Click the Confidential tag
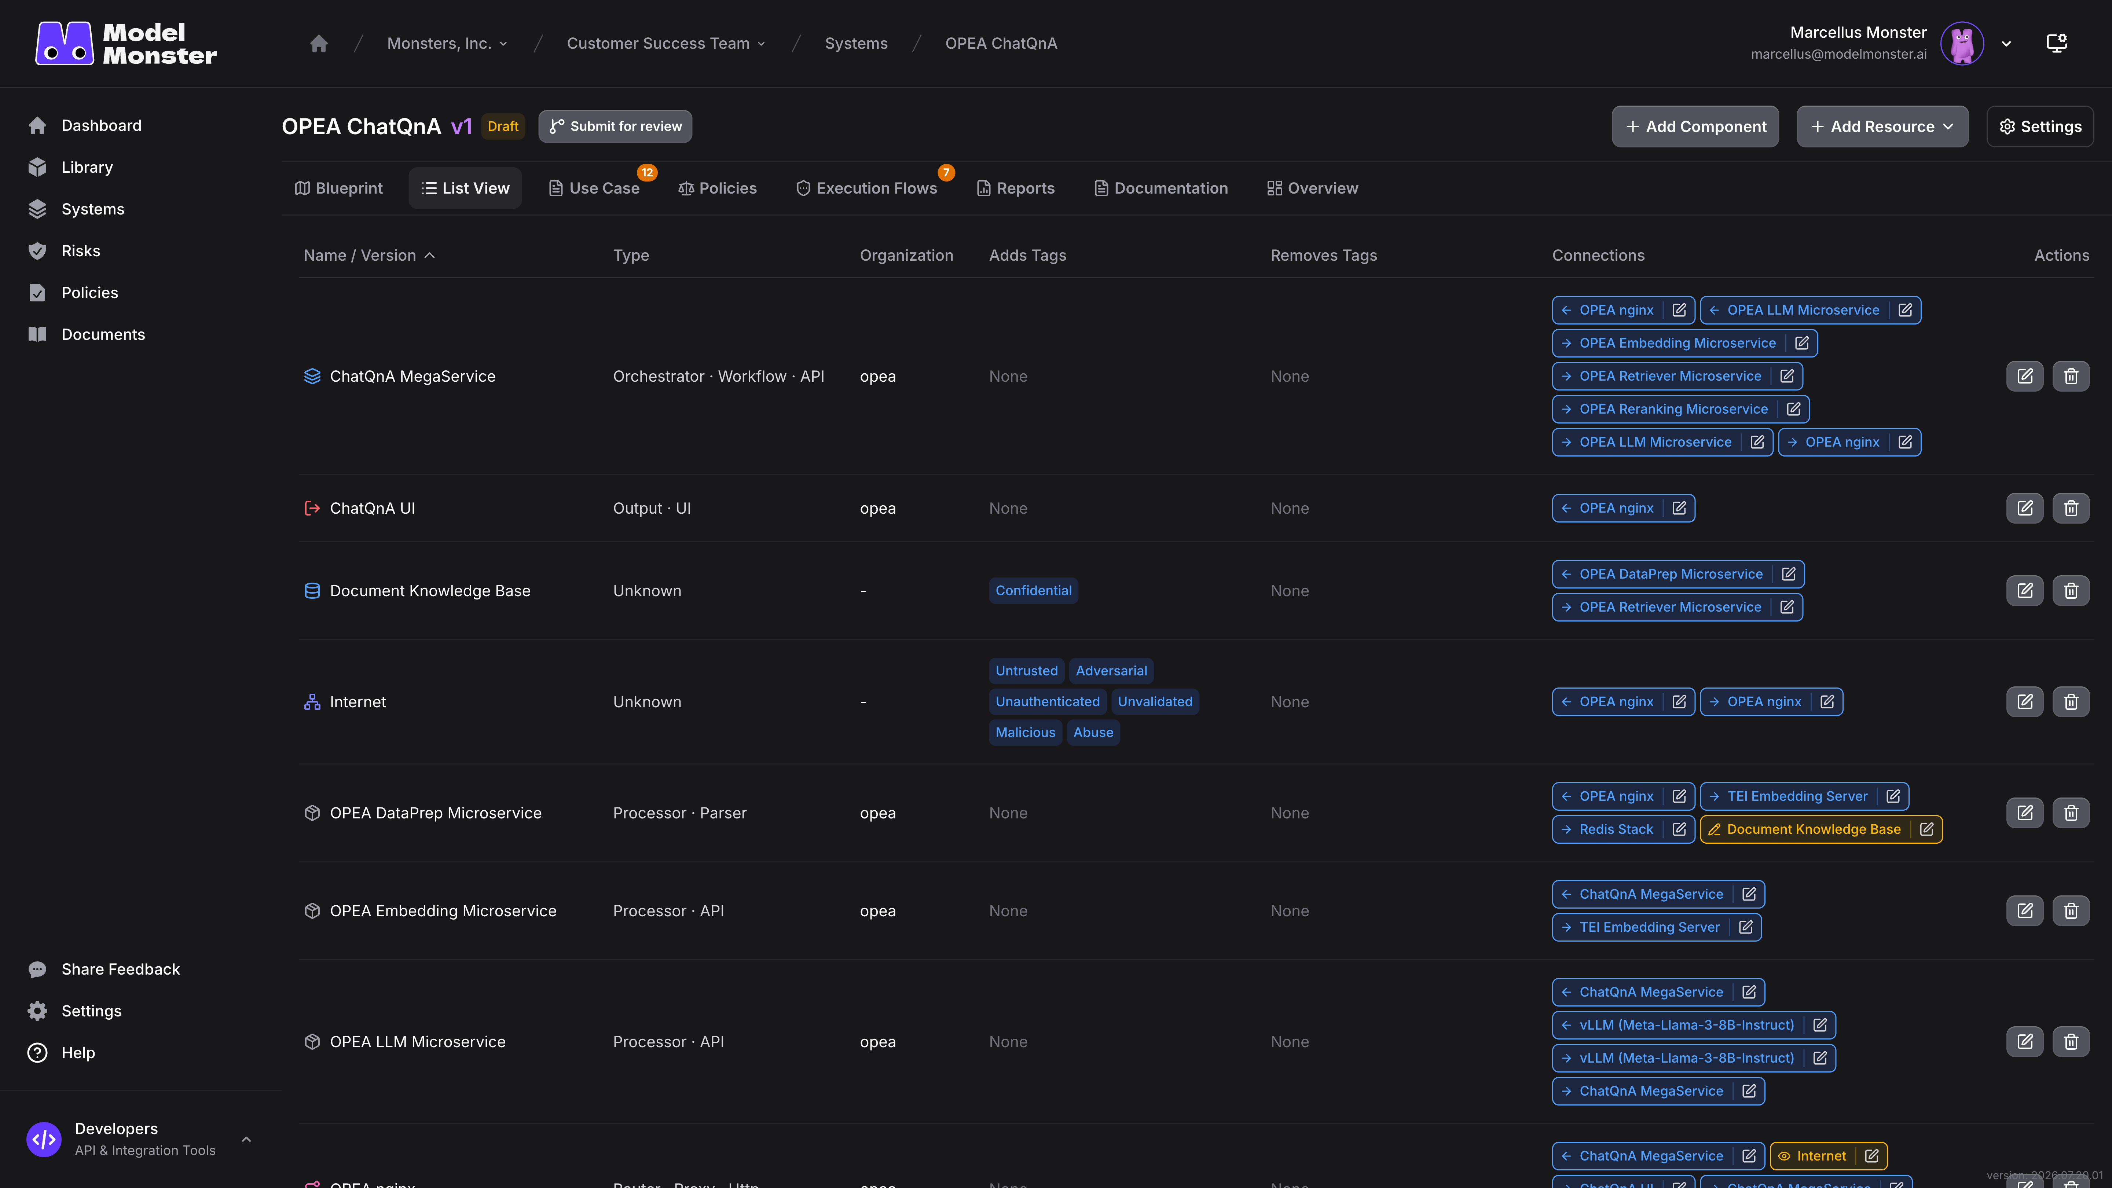 1033,590
